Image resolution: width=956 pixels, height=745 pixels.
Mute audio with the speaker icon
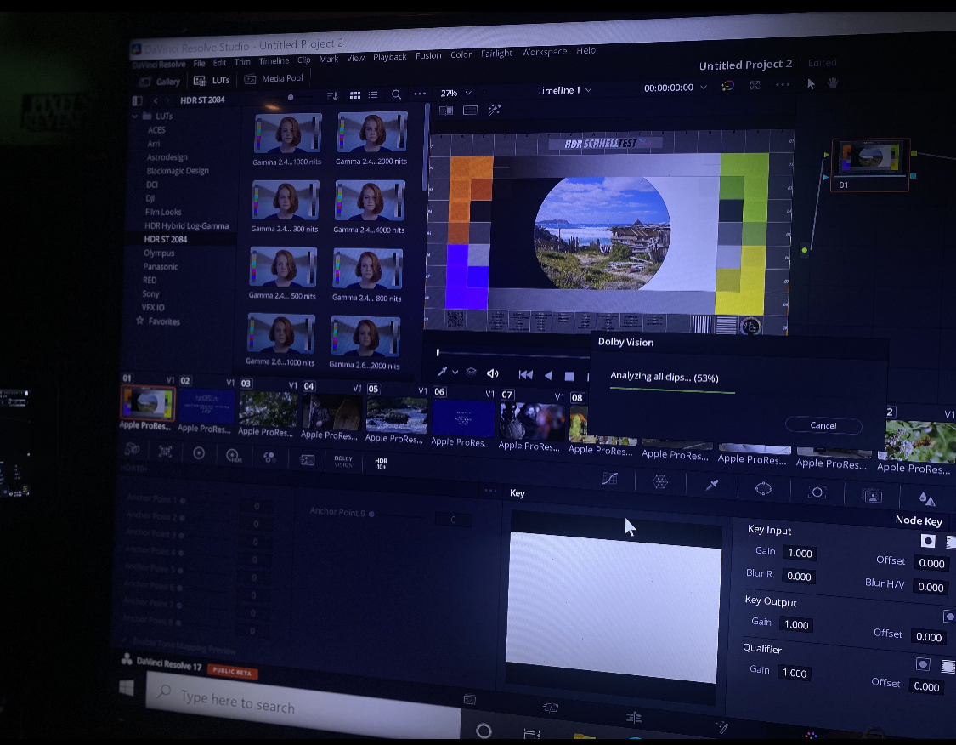493,373
